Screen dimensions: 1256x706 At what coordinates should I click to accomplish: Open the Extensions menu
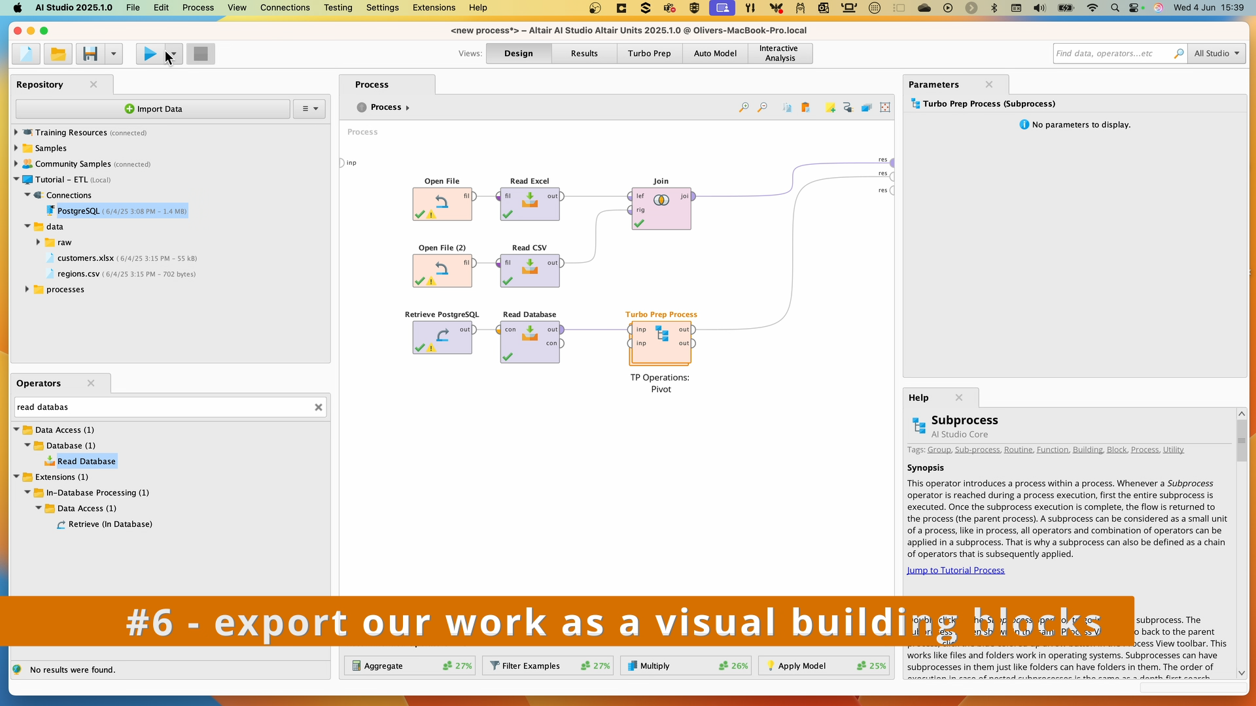click(x=433, y=7)
